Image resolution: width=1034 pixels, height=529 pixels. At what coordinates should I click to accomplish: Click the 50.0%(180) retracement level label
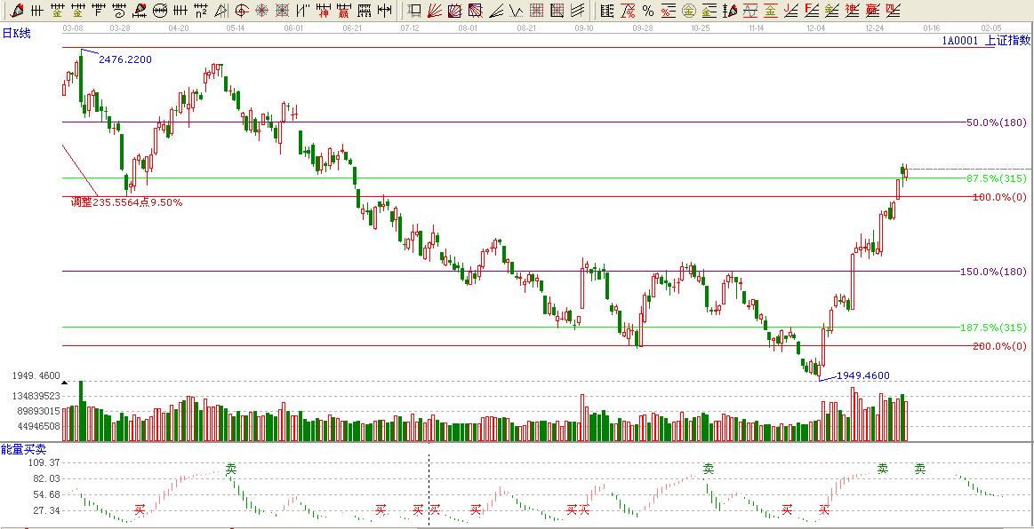996,122
